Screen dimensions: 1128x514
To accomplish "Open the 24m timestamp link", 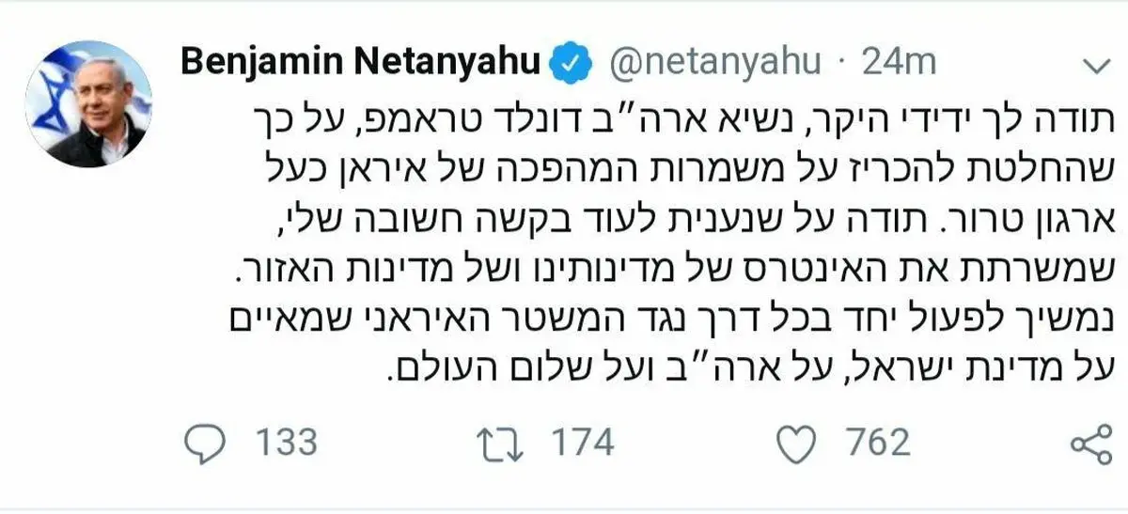I will (900, 63).
